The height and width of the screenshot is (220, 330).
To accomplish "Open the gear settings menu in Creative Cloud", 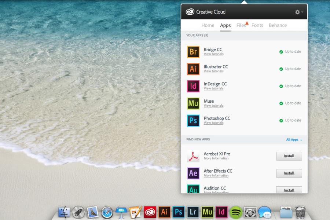I will 299,12.
